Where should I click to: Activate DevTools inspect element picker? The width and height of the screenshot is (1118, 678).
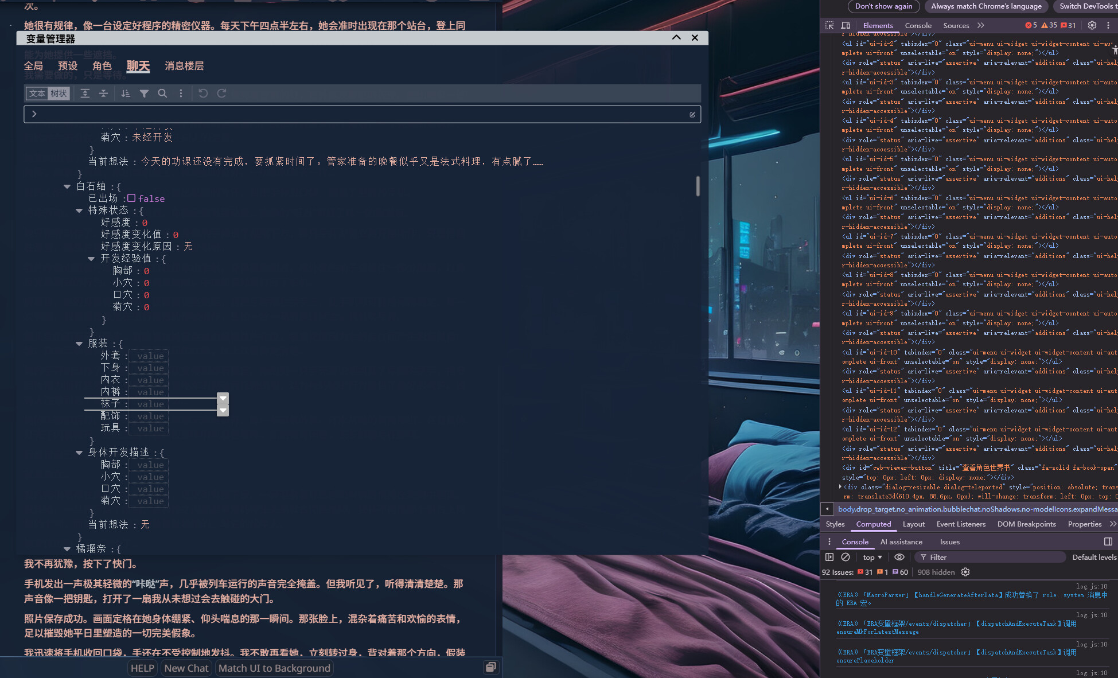(x=829, y=25)
